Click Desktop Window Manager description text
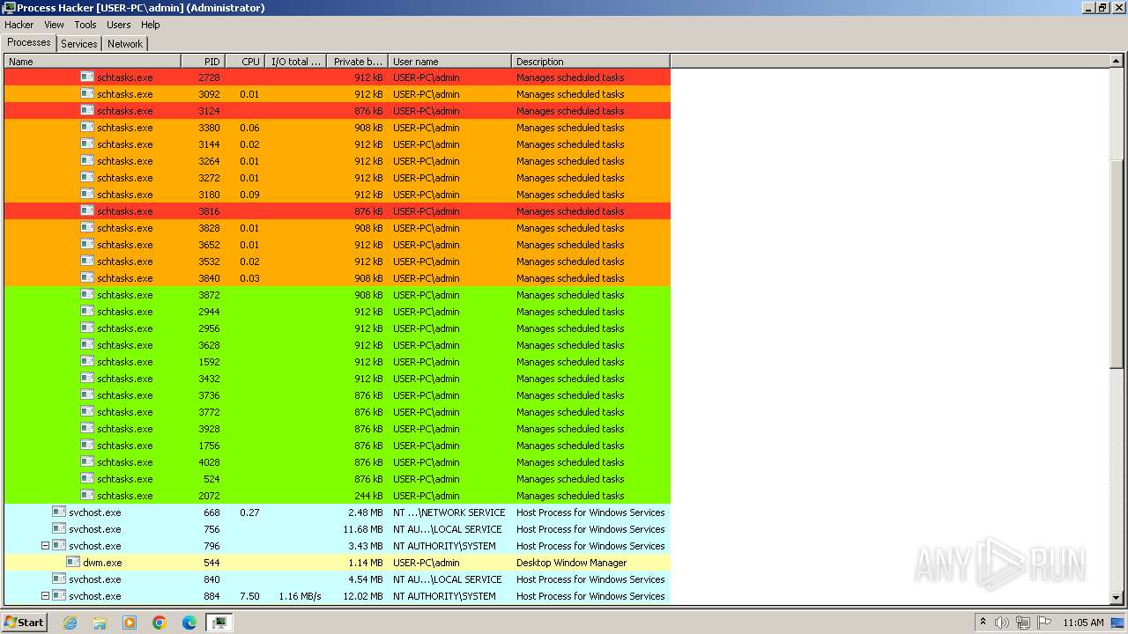1128x634 pixels. tap(572, 563)
